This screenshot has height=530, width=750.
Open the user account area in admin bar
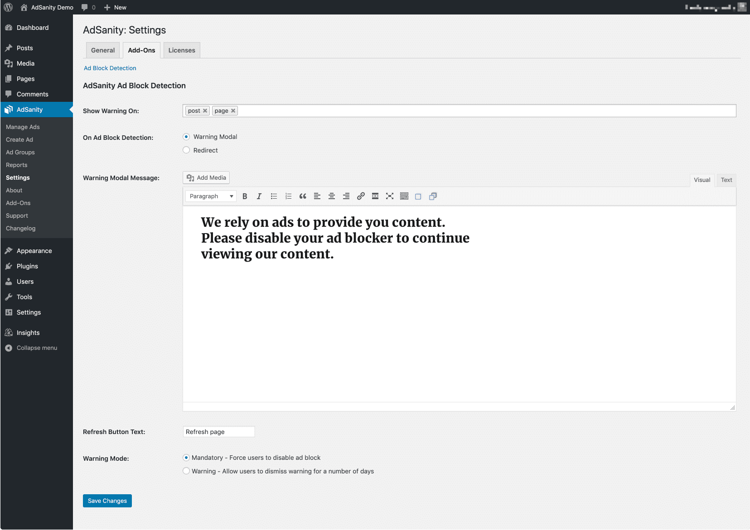pyautogui.click(x=716, y=7)
